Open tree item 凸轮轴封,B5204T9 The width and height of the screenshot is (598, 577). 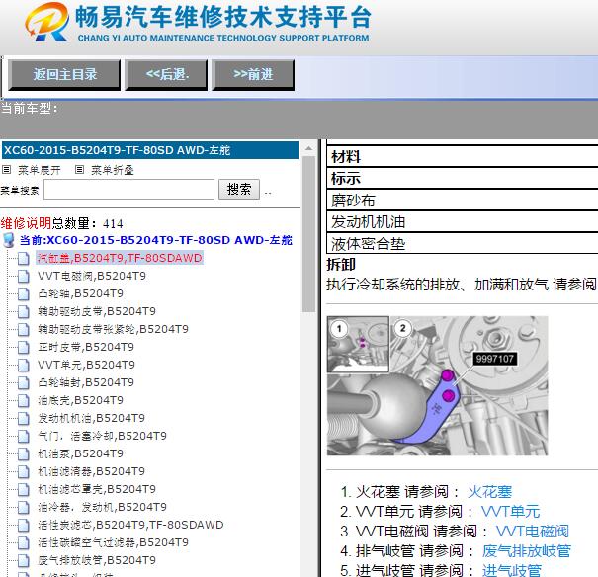(86, 382)
